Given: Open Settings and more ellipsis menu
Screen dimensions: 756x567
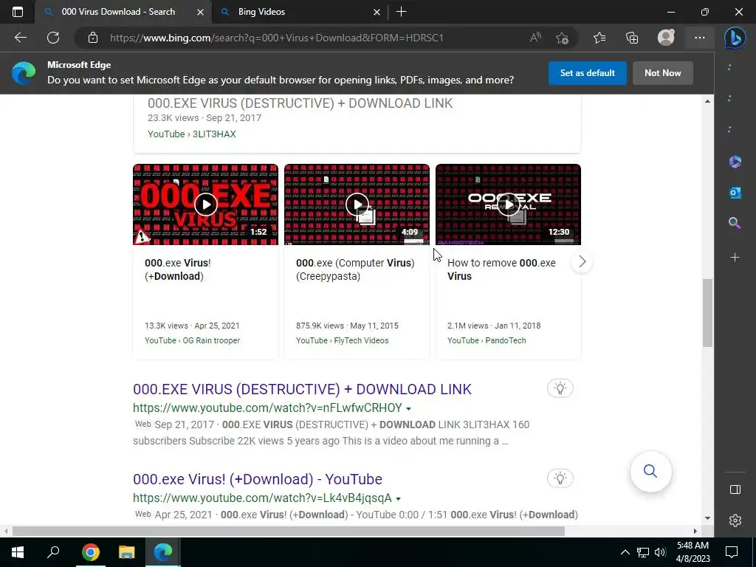Looking at the screenshot, I should point(700,38).
